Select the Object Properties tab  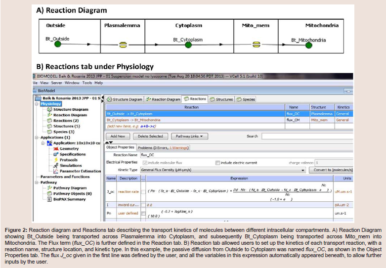(120, 147)
